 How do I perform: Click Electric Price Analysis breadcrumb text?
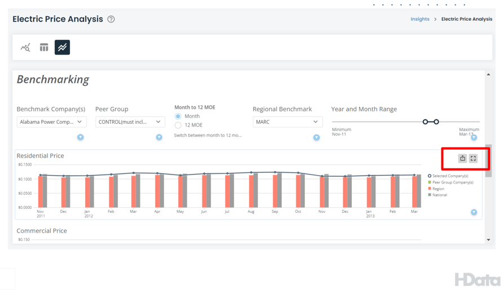click(467, 19)
